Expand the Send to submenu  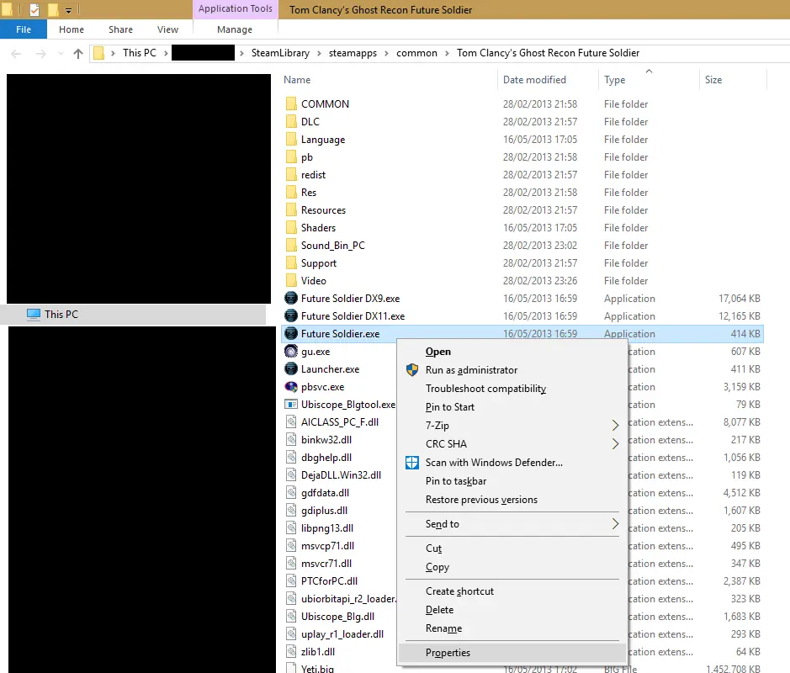pos(615,524)
